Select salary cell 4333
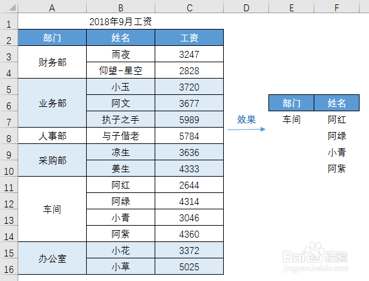Viewport: 369px width, 281px height. 189,168
